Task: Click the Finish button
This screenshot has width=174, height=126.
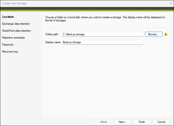Action: 142,122
